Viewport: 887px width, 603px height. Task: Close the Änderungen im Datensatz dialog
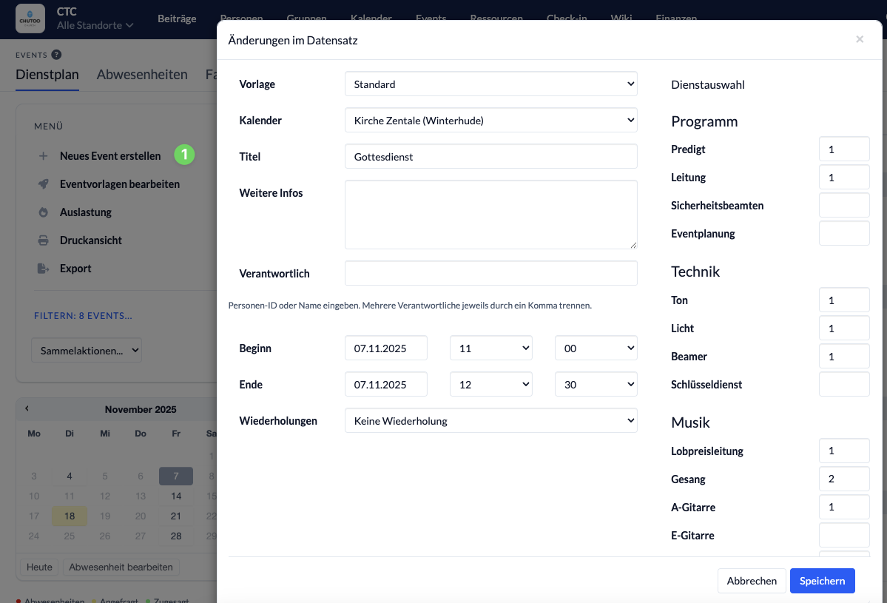(x=859, y=40)
